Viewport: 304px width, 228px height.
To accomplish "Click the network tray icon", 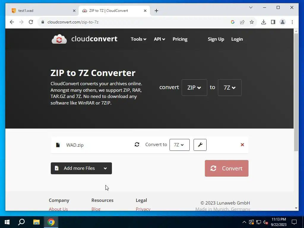I will tap(259, 222).
